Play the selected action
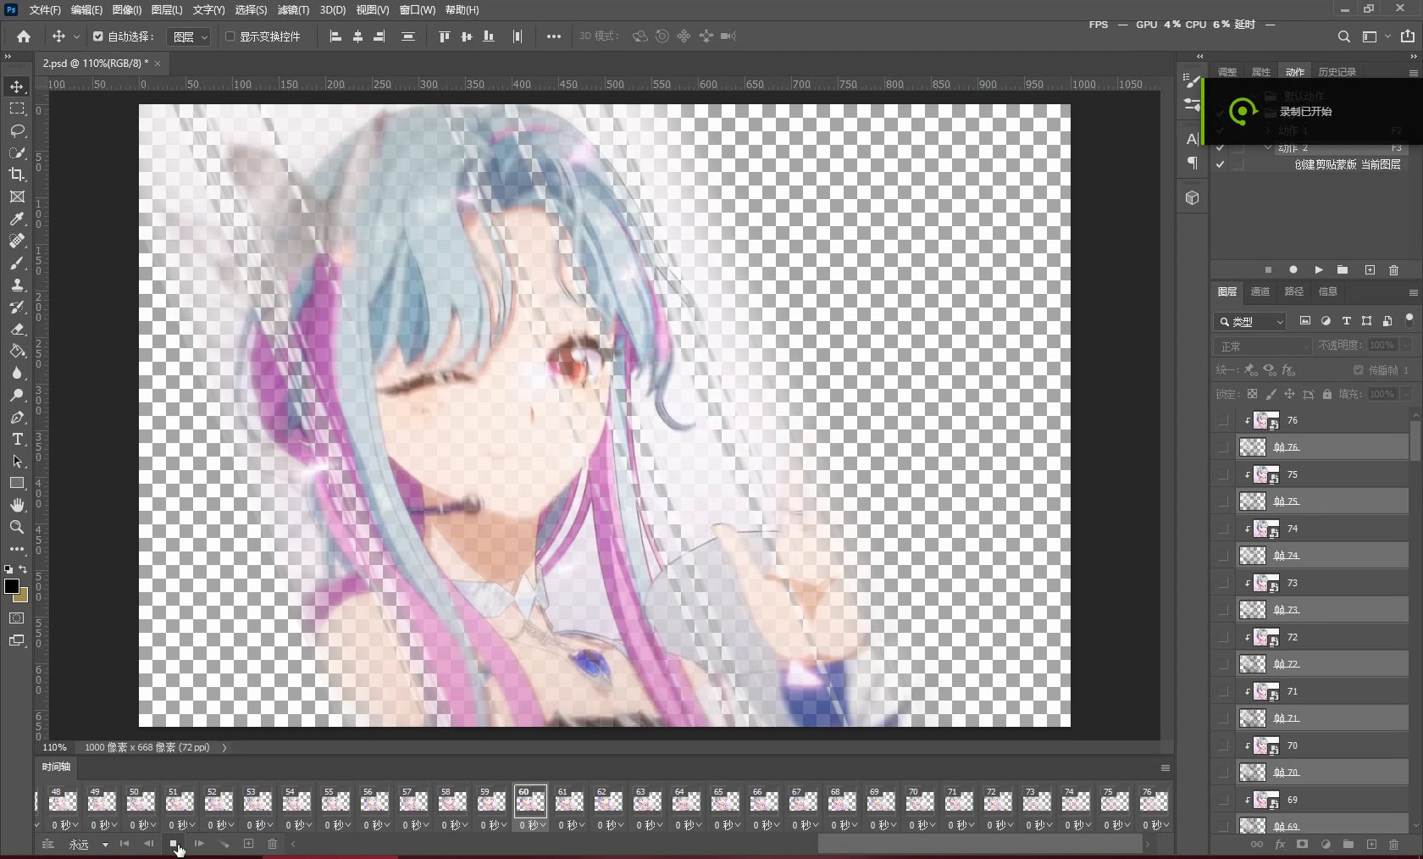This screenshot has width=1423, height=859. (1318, 270)
